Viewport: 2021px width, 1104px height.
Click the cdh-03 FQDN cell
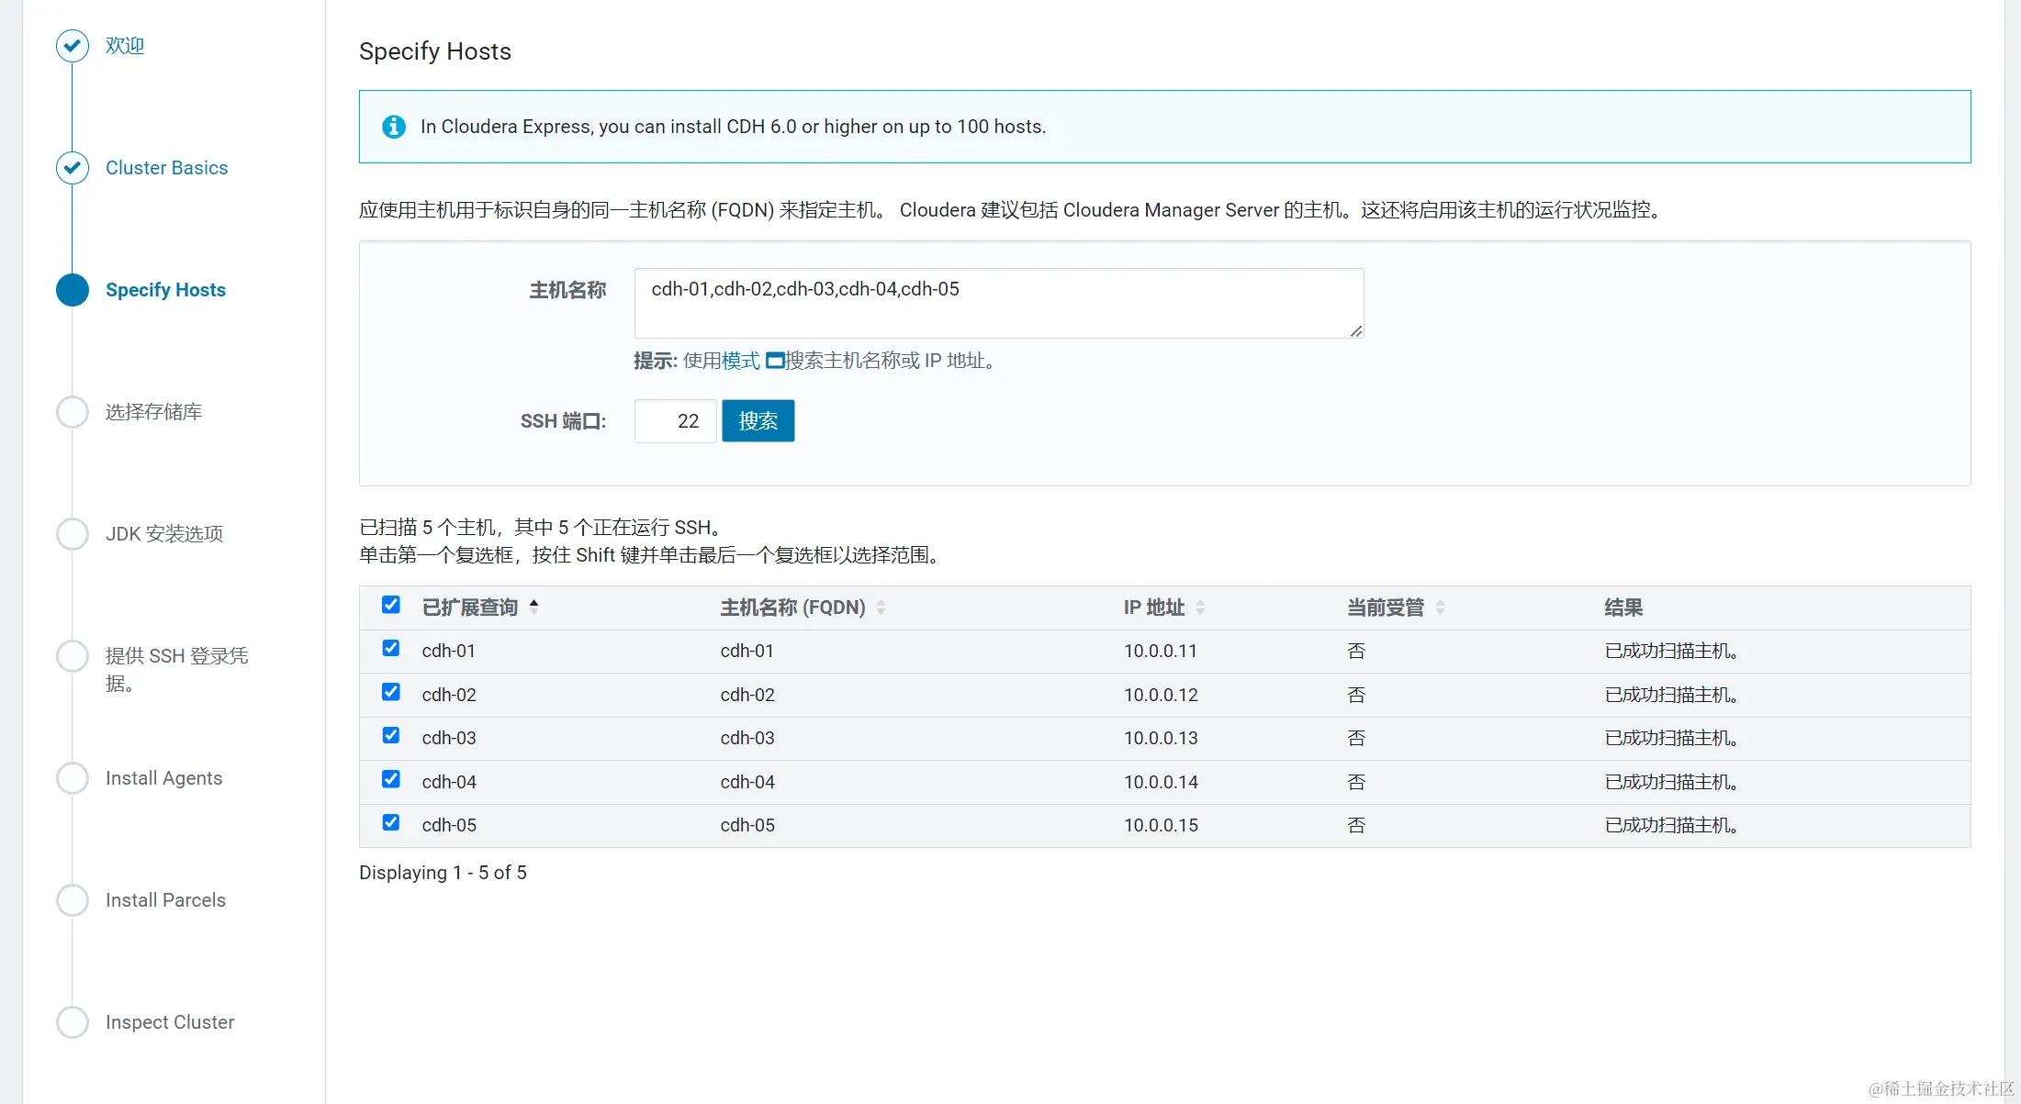pyautogui.click(x=747, y=739)
